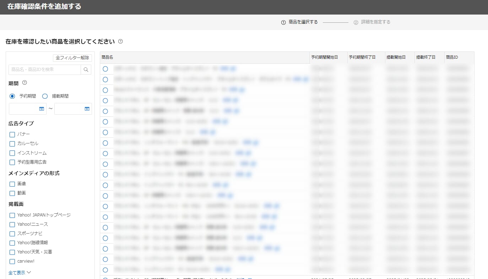
Task: Click the 商品名・商品ID search field
Action: coord(45,70)
